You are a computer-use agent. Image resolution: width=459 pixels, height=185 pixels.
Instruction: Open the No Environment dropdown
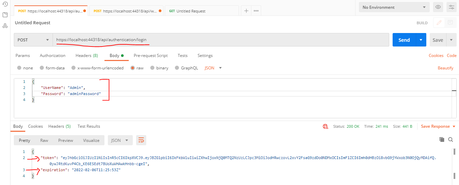click(x=394, y=7)
